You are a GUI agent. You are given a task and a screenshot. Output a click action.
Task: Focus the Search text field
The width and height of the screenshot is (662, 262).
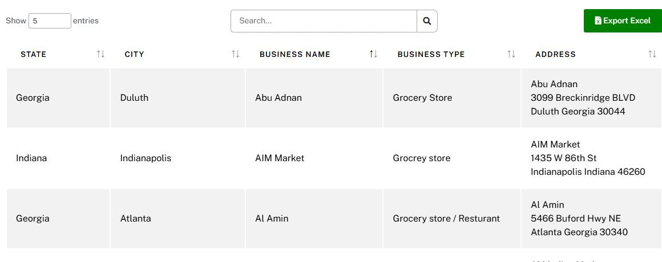[324, 21]
